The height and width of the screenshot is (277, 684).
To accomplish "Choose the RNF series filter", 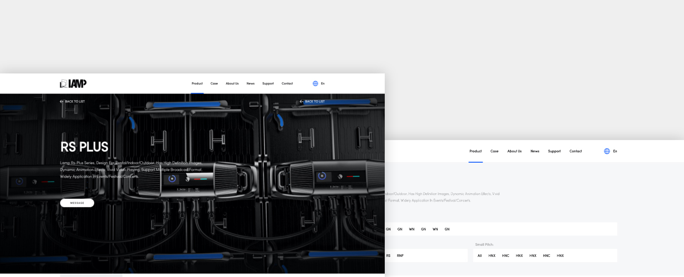I will click(x=400, y=256).
